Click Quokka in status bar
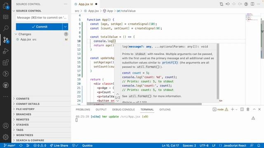The width and height of the screenshot is (264, 148). pyautogui.click(x=87, y=146)
